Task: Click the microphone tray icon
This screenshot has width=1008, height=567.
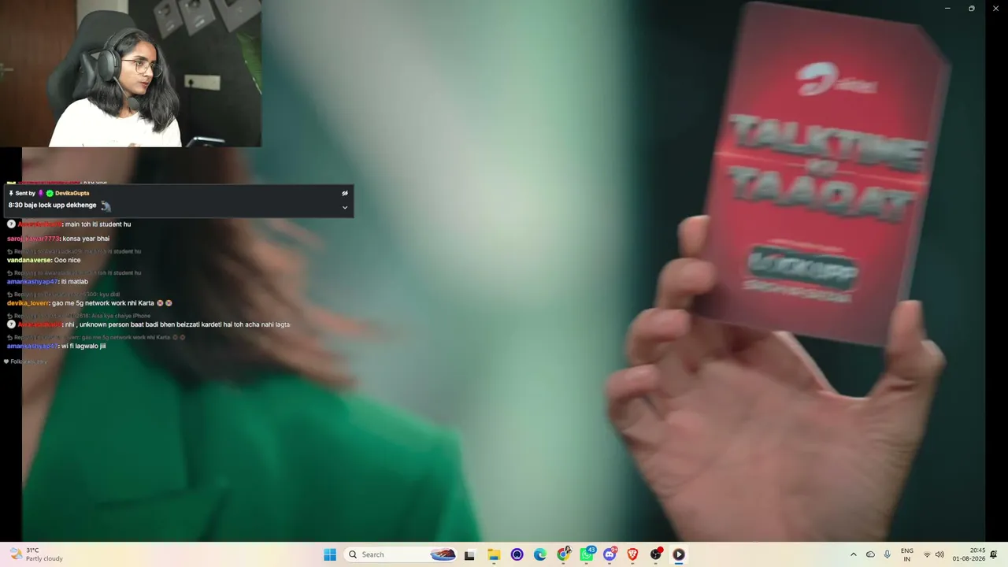Action: point(888,554)
